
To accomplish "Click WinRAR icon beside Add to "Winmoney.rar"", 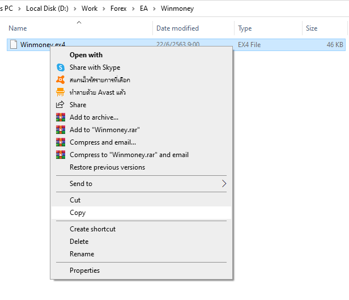I will coord(61,130).
